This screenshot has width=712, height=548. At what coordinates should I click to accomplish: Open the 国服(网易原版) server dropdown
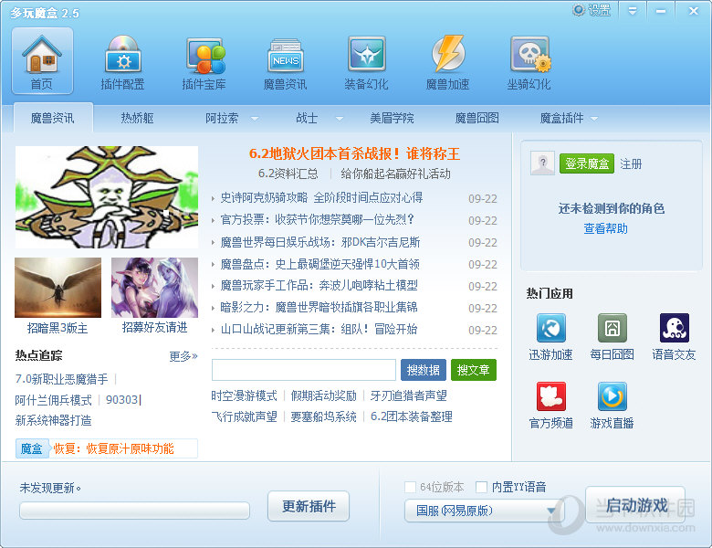pos(484,511)
